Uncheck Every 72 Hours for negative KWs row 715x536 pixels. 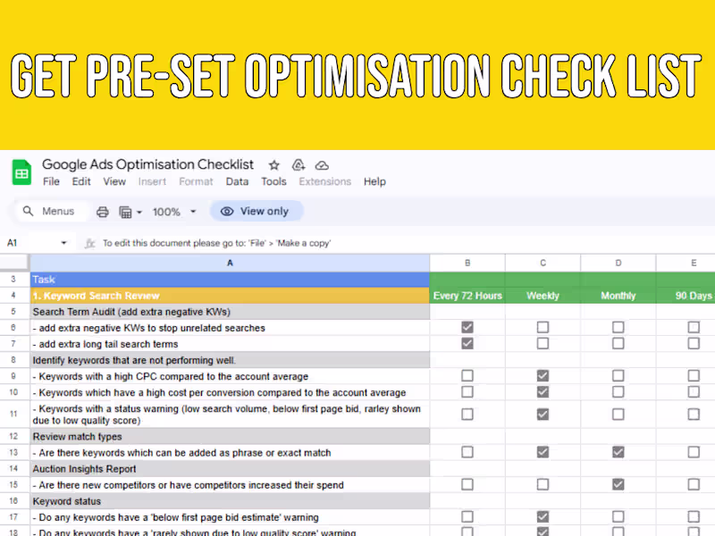coord(467,327)
